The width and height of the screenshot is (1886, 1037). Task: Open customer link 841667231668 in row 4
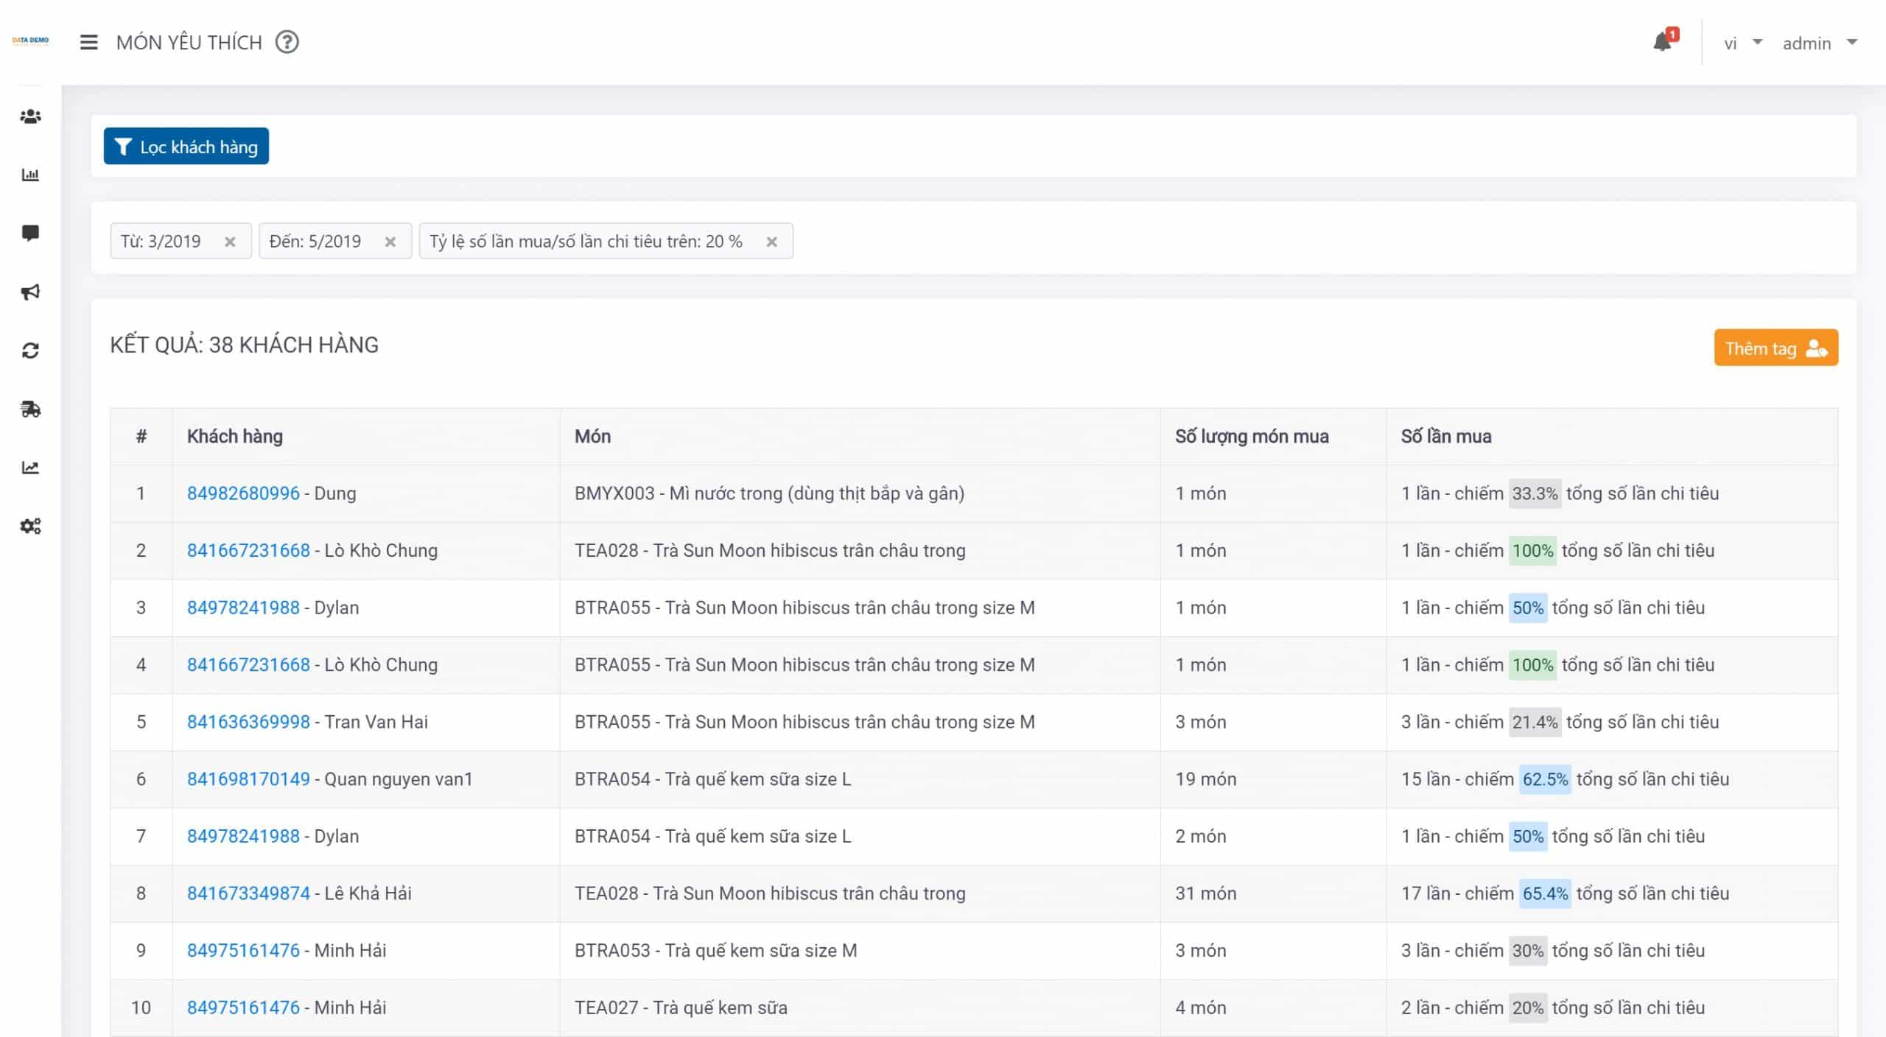248,665
